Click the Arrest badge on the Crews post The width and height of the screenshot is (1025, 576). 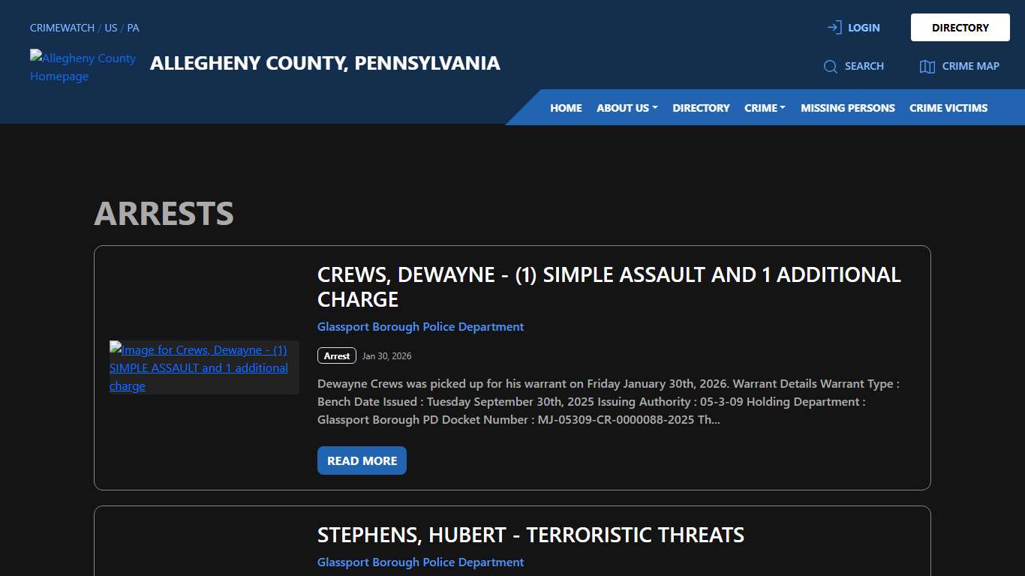click(336, 355)
